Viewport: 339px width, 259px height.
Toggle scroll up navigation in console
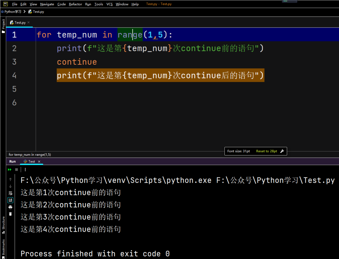[x=10, y=180]
